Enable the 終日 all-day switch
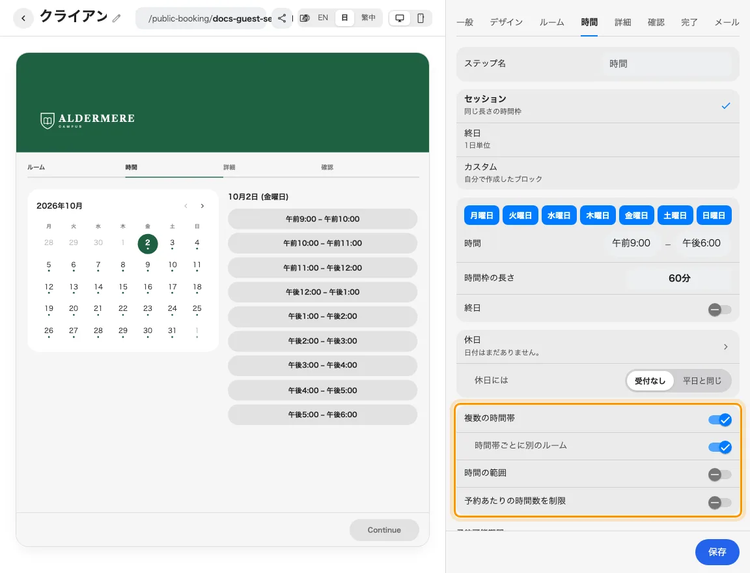 [x=719, y=310]
